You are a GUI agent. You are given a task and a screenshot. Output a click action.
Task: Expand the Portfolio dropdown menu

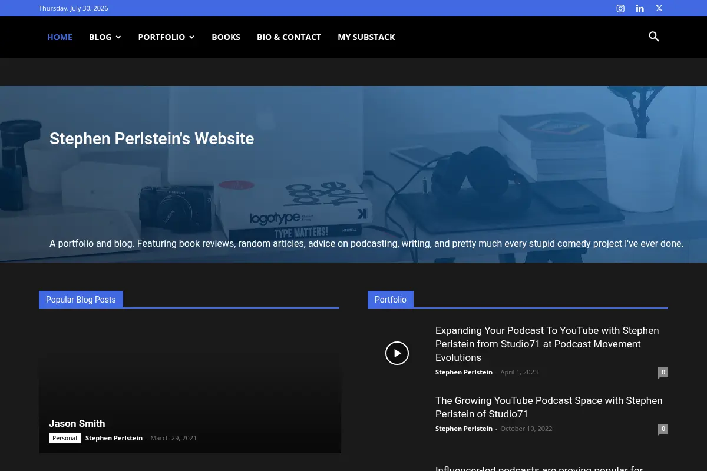[166, 37]
